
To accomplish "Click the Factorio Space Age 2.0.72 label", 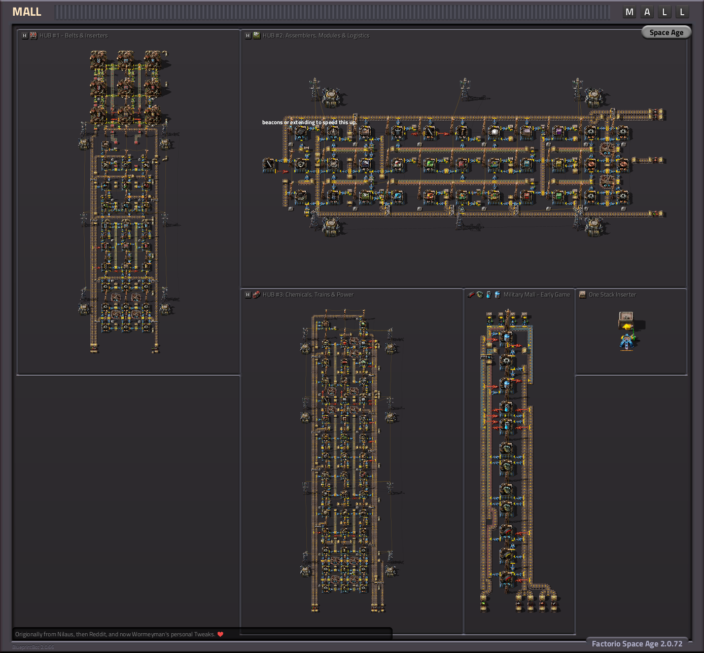I will tap(637, 644).
